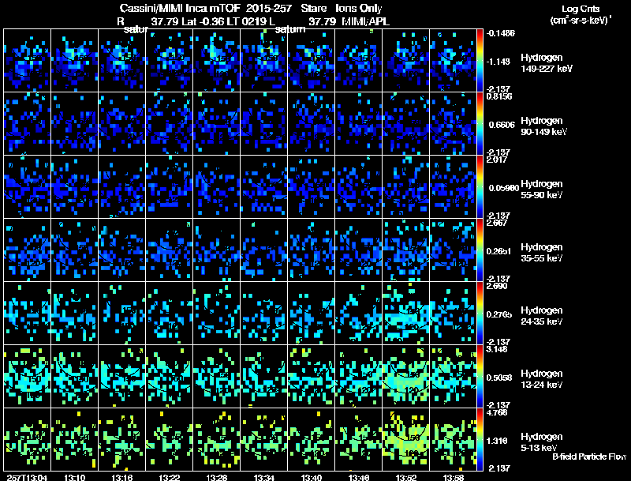Click the 13:58 time axis label
This screenshot has height=481, width=631.
(x=453, y=477)
